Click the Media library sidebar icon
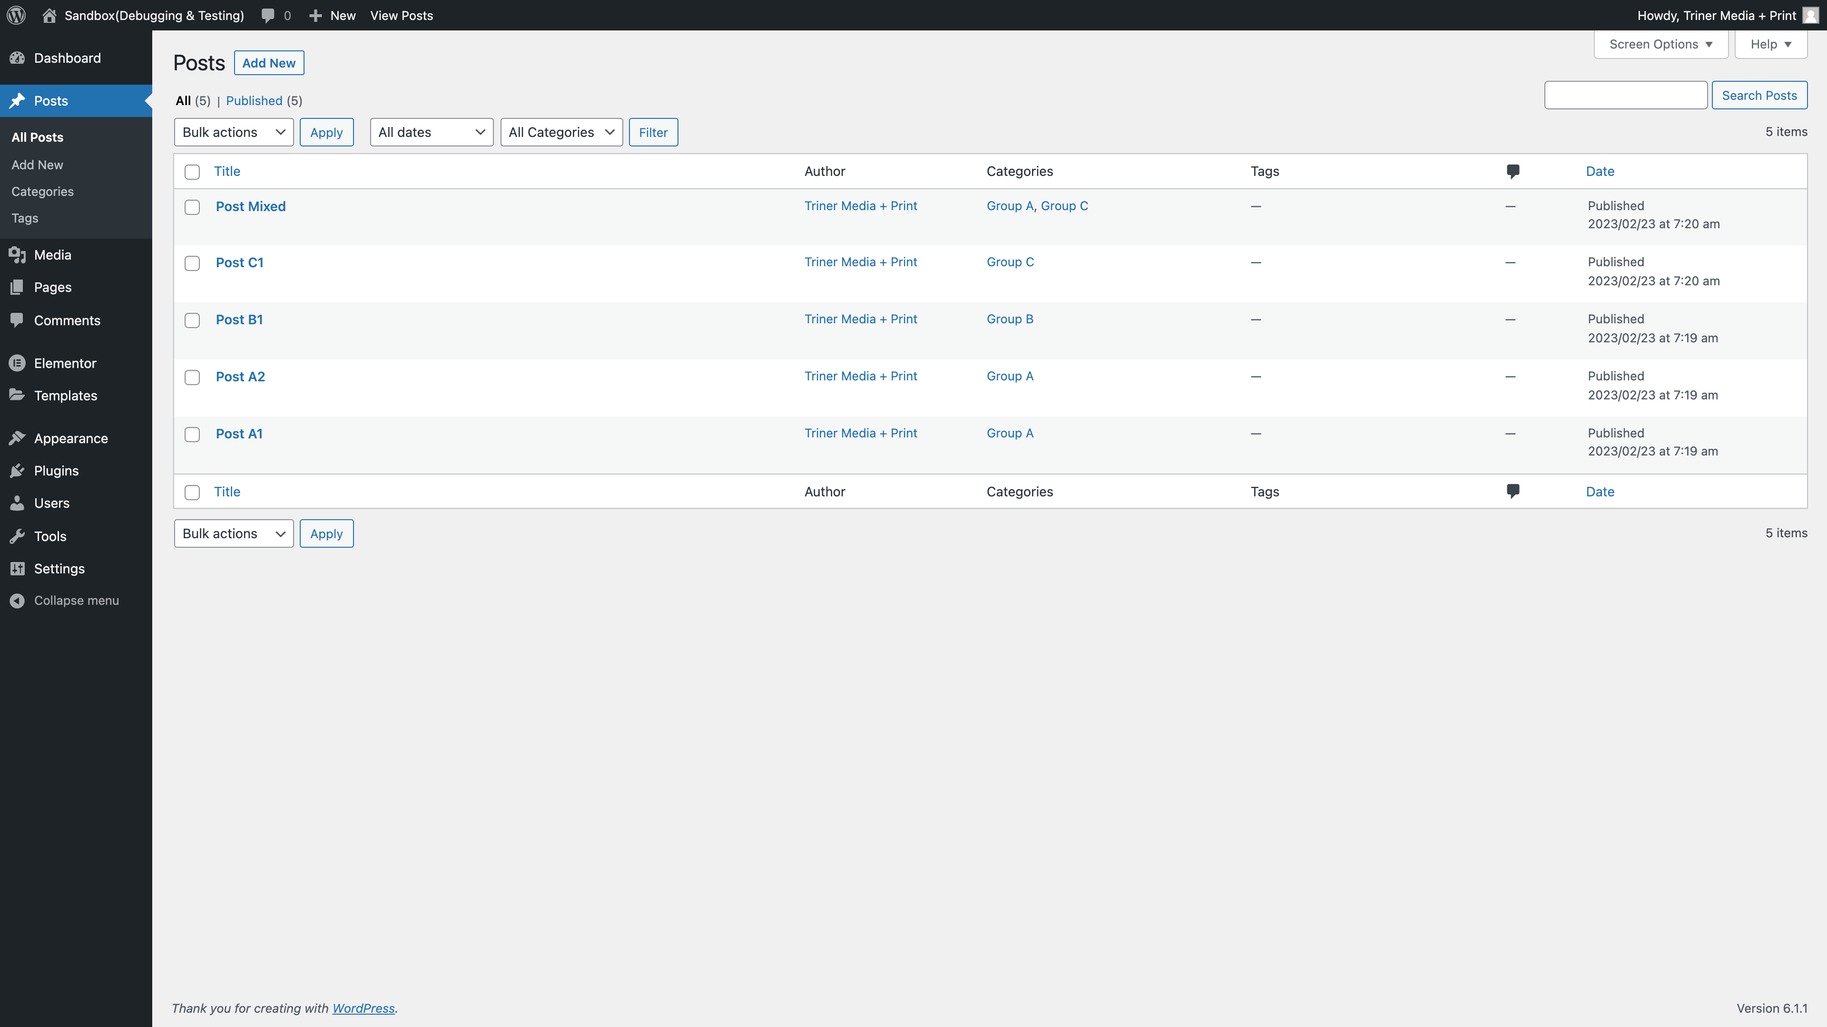Image resolution: width=1827 pixels, height=1027 pixels. pyautogui.click(x=17, y=254)
